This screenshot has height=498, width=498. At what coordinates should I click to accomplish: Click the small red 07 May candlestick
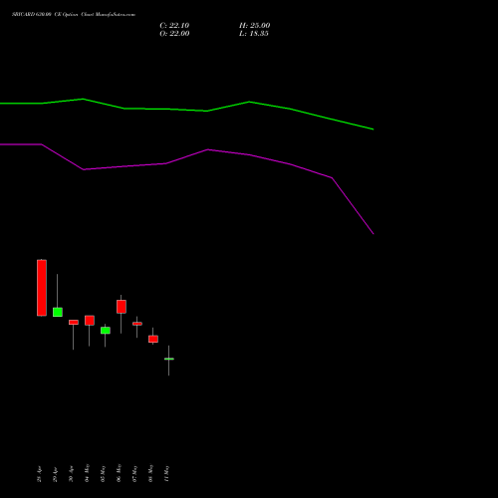[x=137, y=324]
